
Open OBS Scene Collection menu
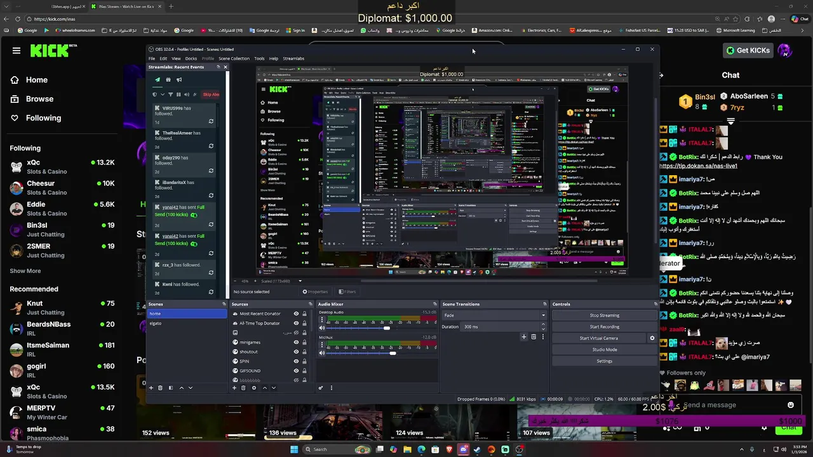pos(234,58)
